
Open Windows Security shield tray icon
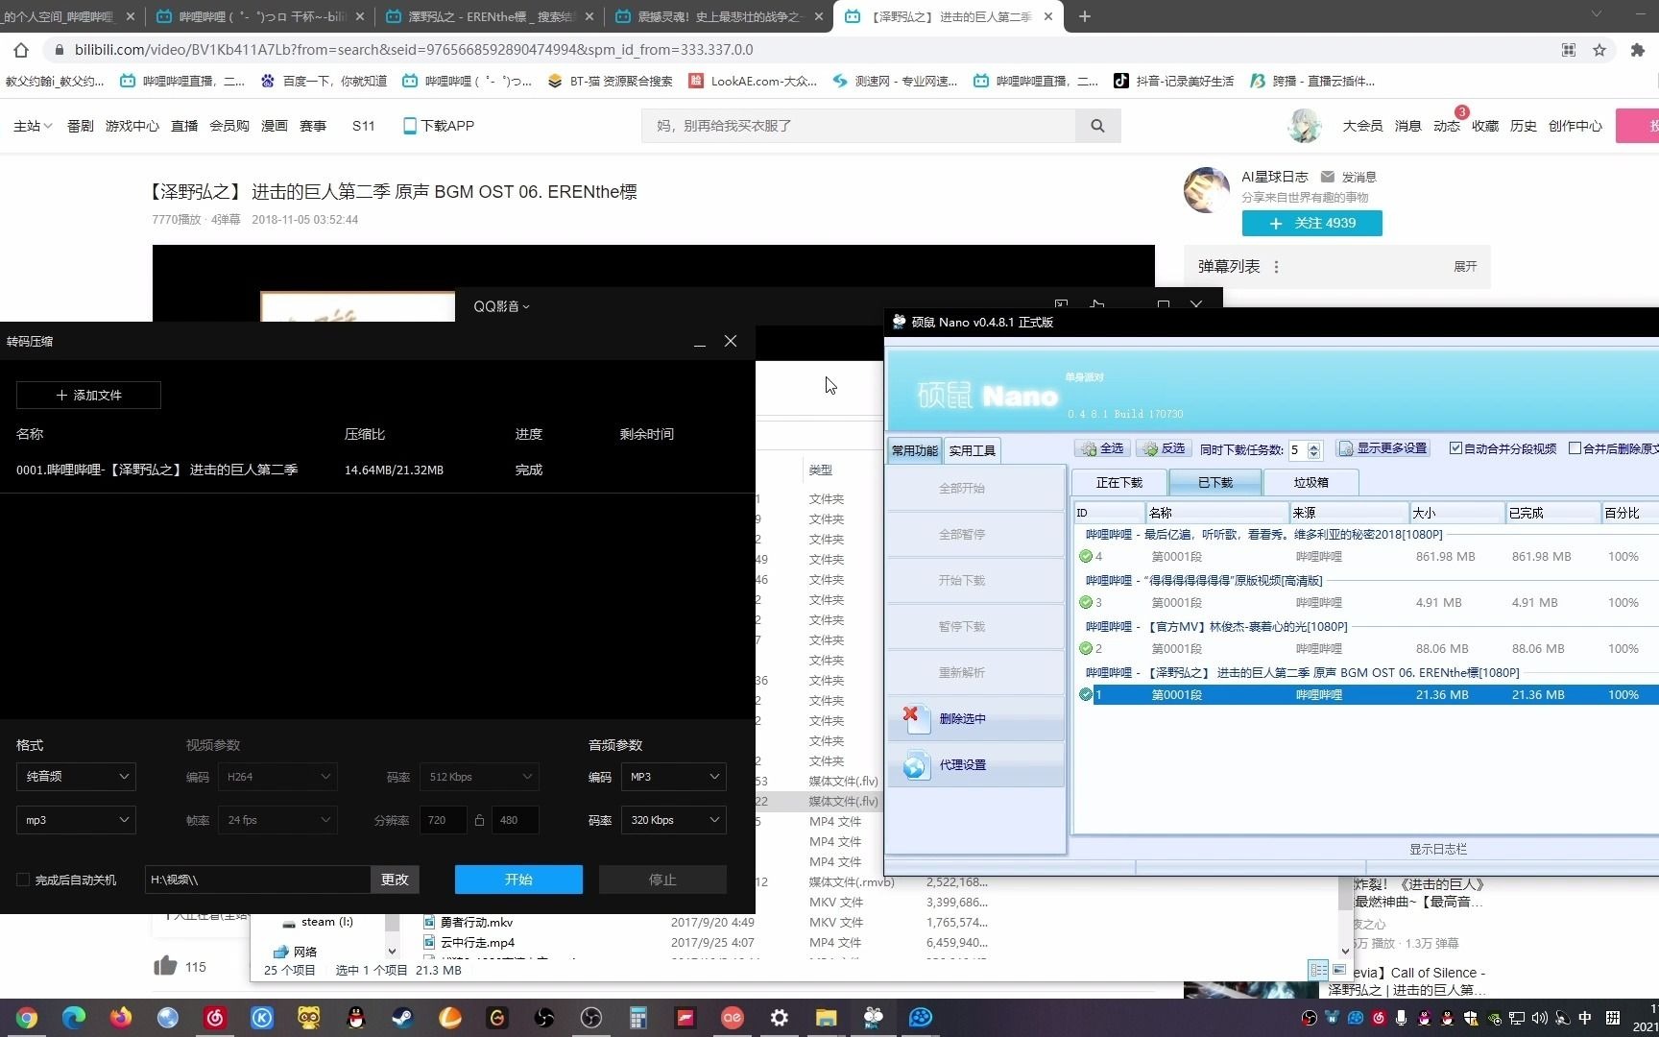click(x=1471, y=1018)
